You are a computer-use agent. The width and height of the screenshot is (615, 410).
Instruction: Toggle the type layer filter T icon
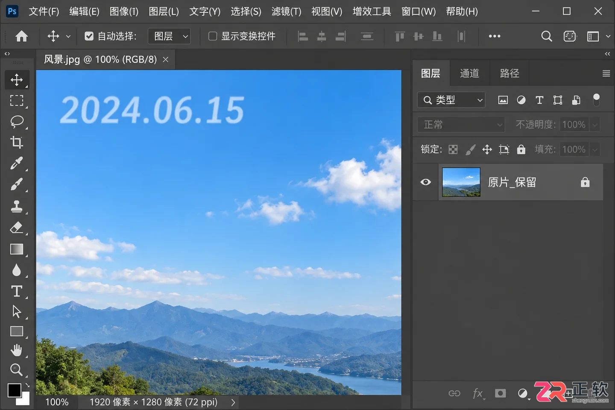pos(539,100)
